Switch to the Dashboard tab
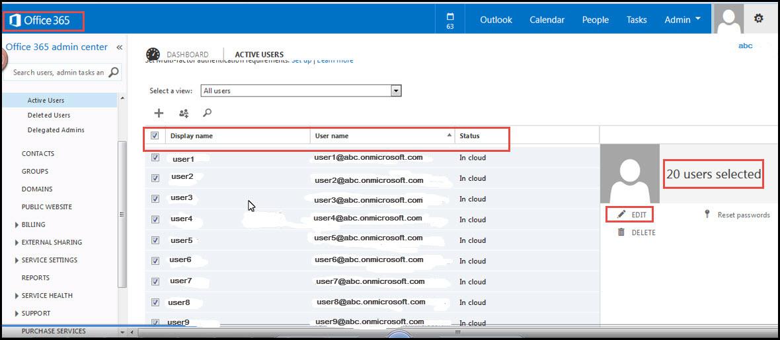The image size is (780, 340). [188, 55]
